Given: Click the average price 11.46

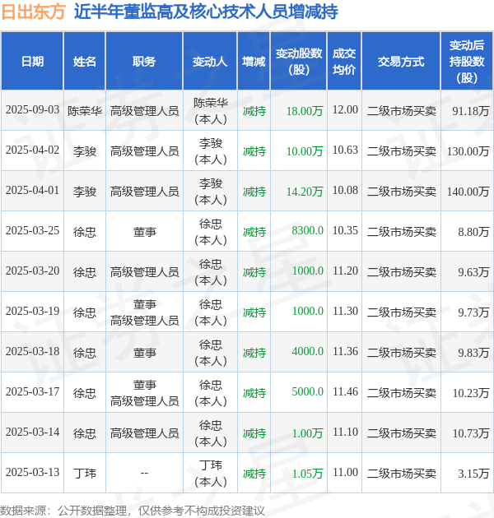Looking at the screenshot, I should (x=345, y=392).
